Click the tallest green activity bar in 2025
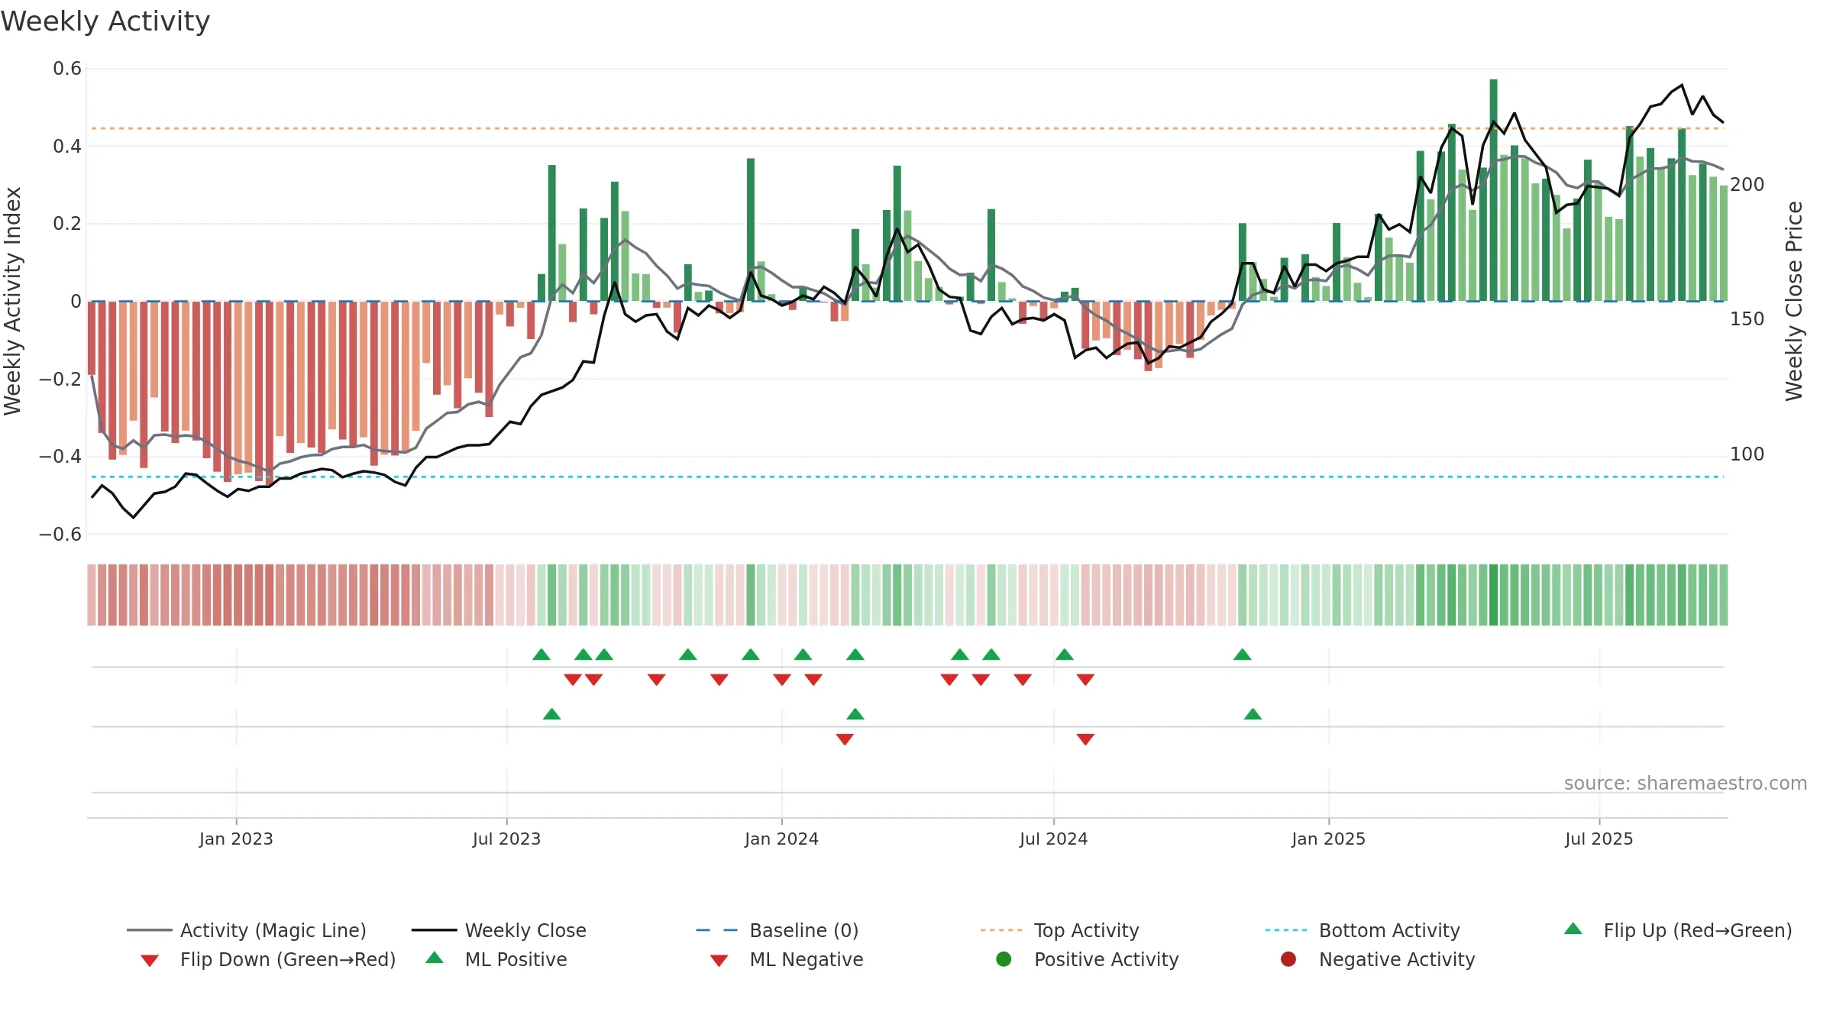 point(1493,190)
